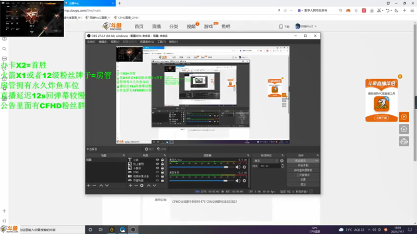This screenshot has height=234, width=417.
Task: Pop out the Audio Mixer dock
Action: 248,155
